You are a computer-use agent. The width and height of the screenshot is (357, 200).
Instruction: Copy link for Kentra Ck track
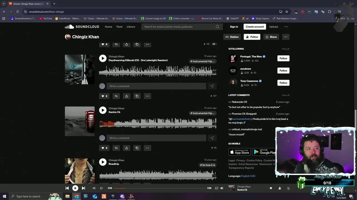pyautogui.click(x=137, y=148)
